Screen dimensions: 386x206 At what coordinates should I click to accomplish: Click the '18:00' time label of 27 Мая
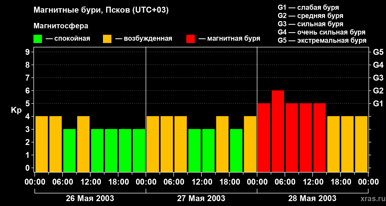point(229,182)
